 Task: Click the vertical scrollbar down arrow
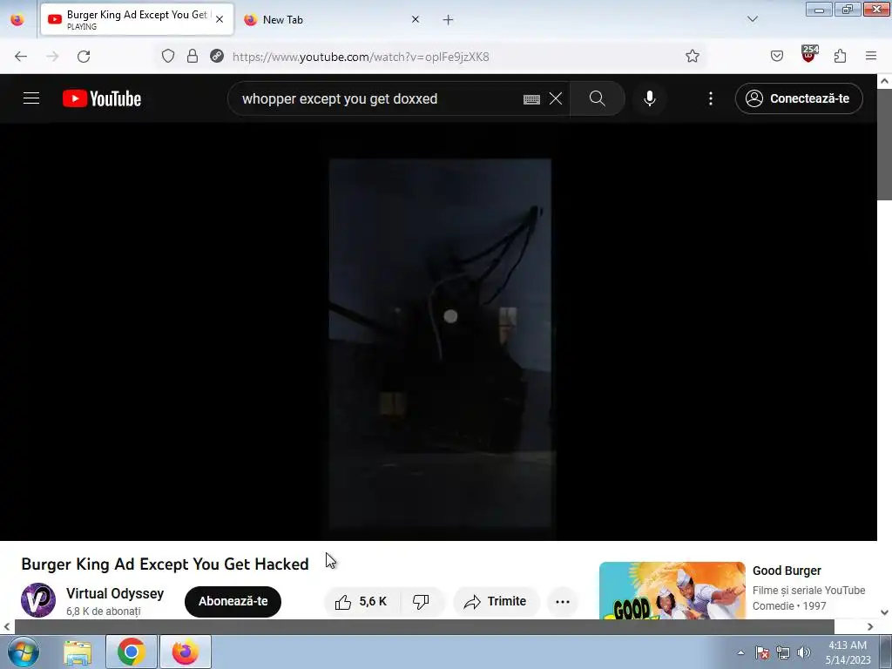885,612
